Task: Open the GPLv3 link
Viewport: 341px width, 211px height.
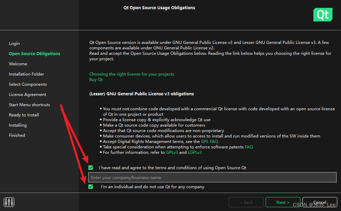Action: coord(172,152)
